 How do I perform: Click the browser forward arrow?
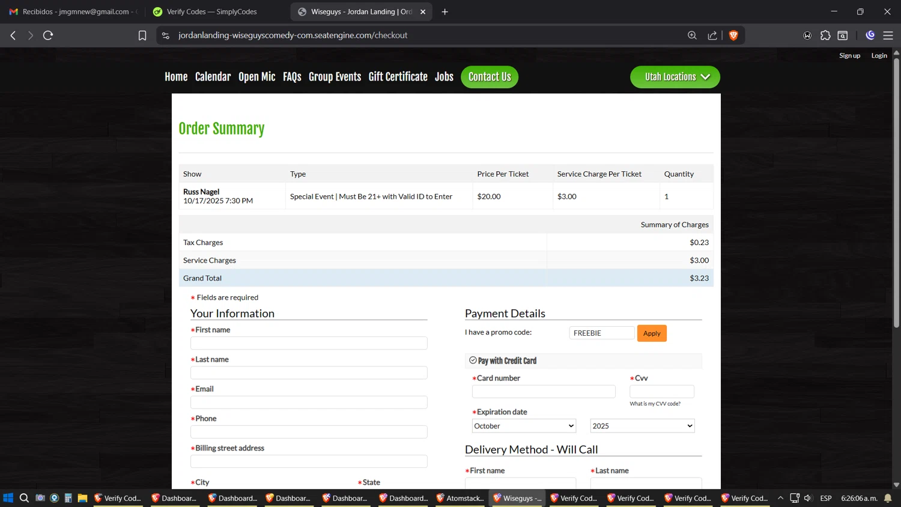click(30, 35)
